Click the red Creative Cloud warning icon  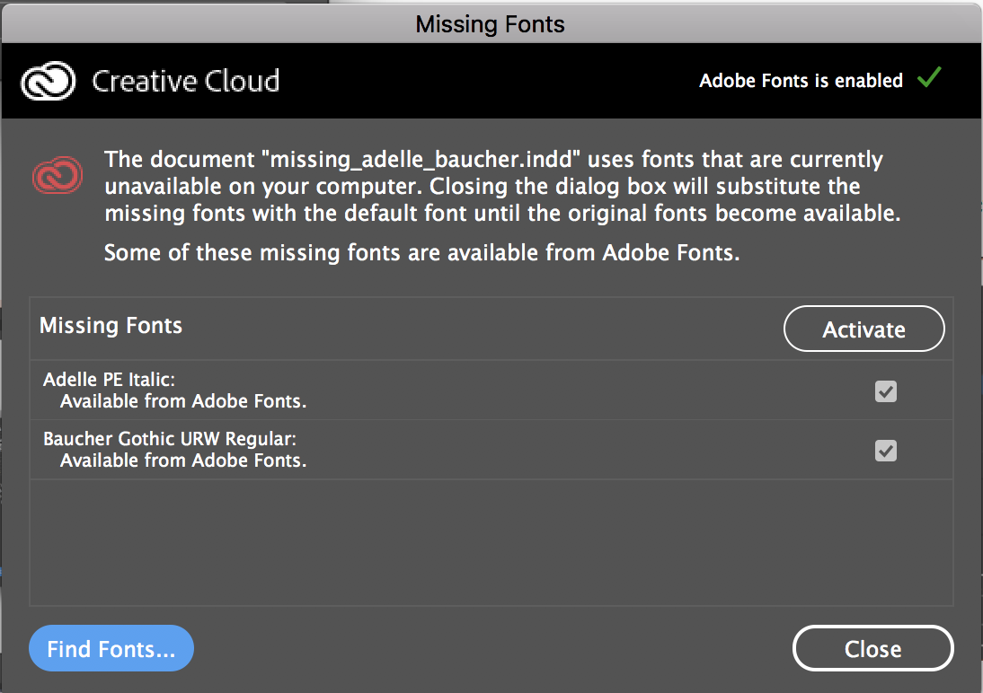pos(58,175)
